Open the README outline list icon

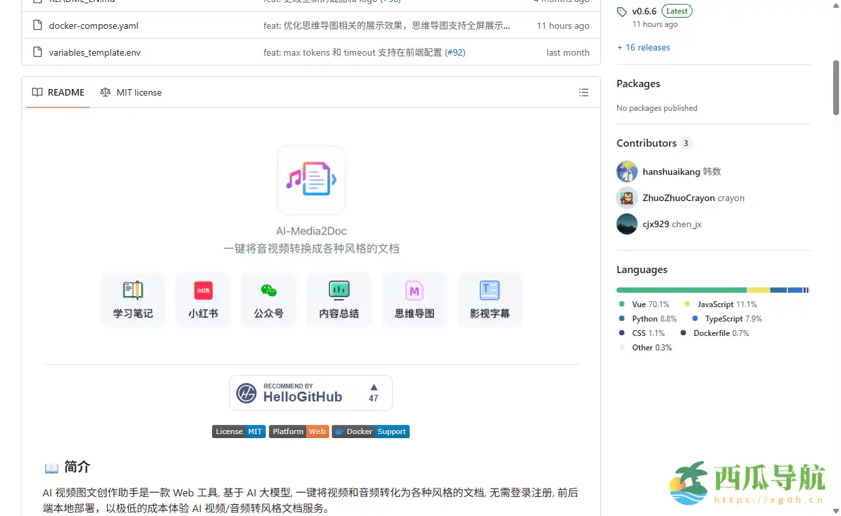tap(583, 92)
